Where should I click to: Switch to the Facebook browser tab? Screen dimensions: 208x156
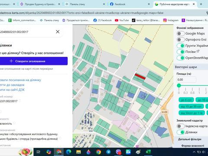[x=120, y=4]
